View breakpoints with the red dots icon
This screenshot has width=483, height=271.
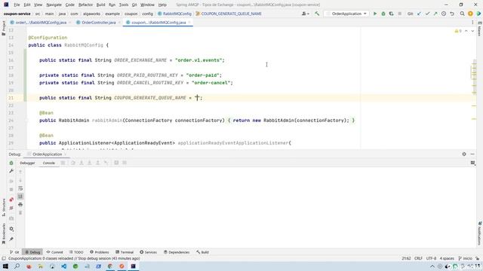11,199
